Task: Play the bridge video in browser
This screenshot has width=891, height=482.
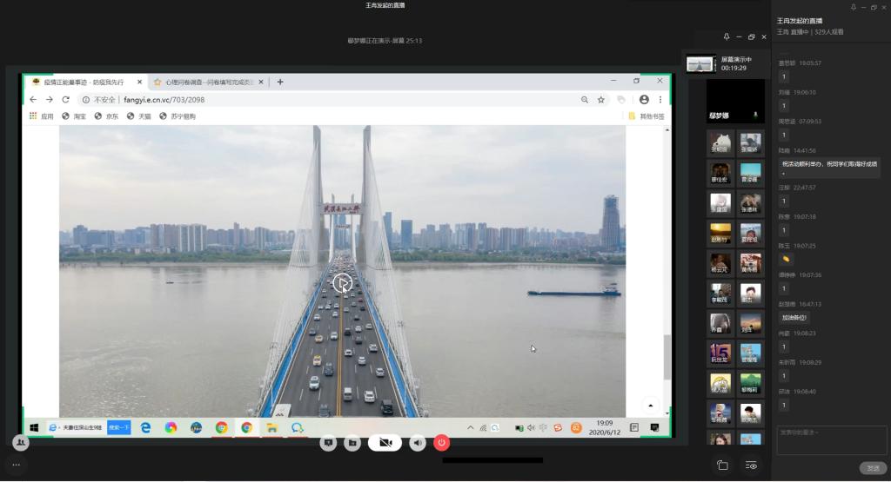Action: click(342, 282)
